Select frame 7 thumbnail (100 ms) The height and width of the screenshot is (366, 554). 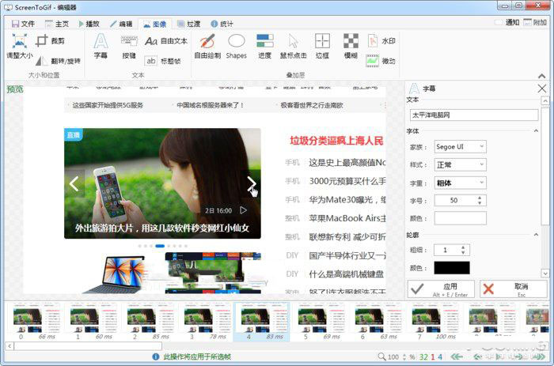432,322
